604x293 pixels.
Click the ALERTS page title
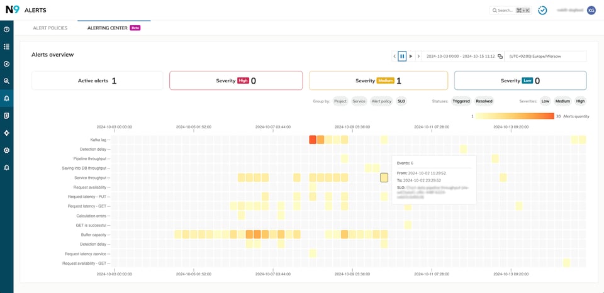pyautogui.click(x=35, y=11)
